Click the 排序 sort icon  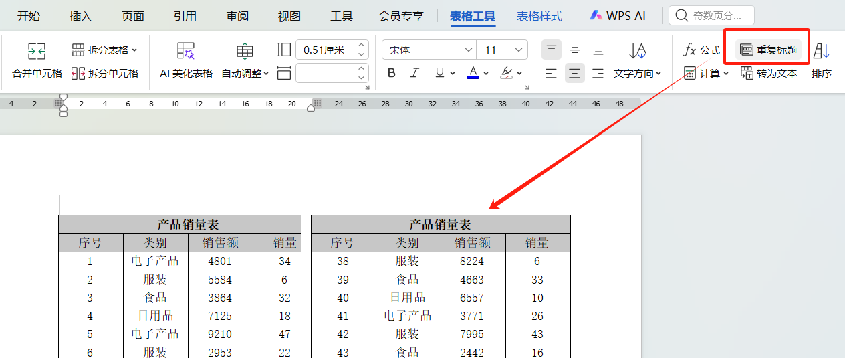[x=822, y=51]
